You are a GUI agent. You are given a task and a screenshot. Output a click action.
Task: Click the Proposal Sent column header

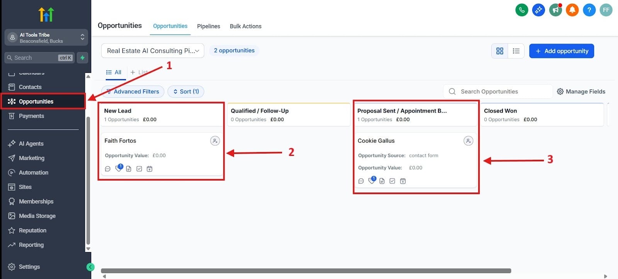tap(416, 115)
